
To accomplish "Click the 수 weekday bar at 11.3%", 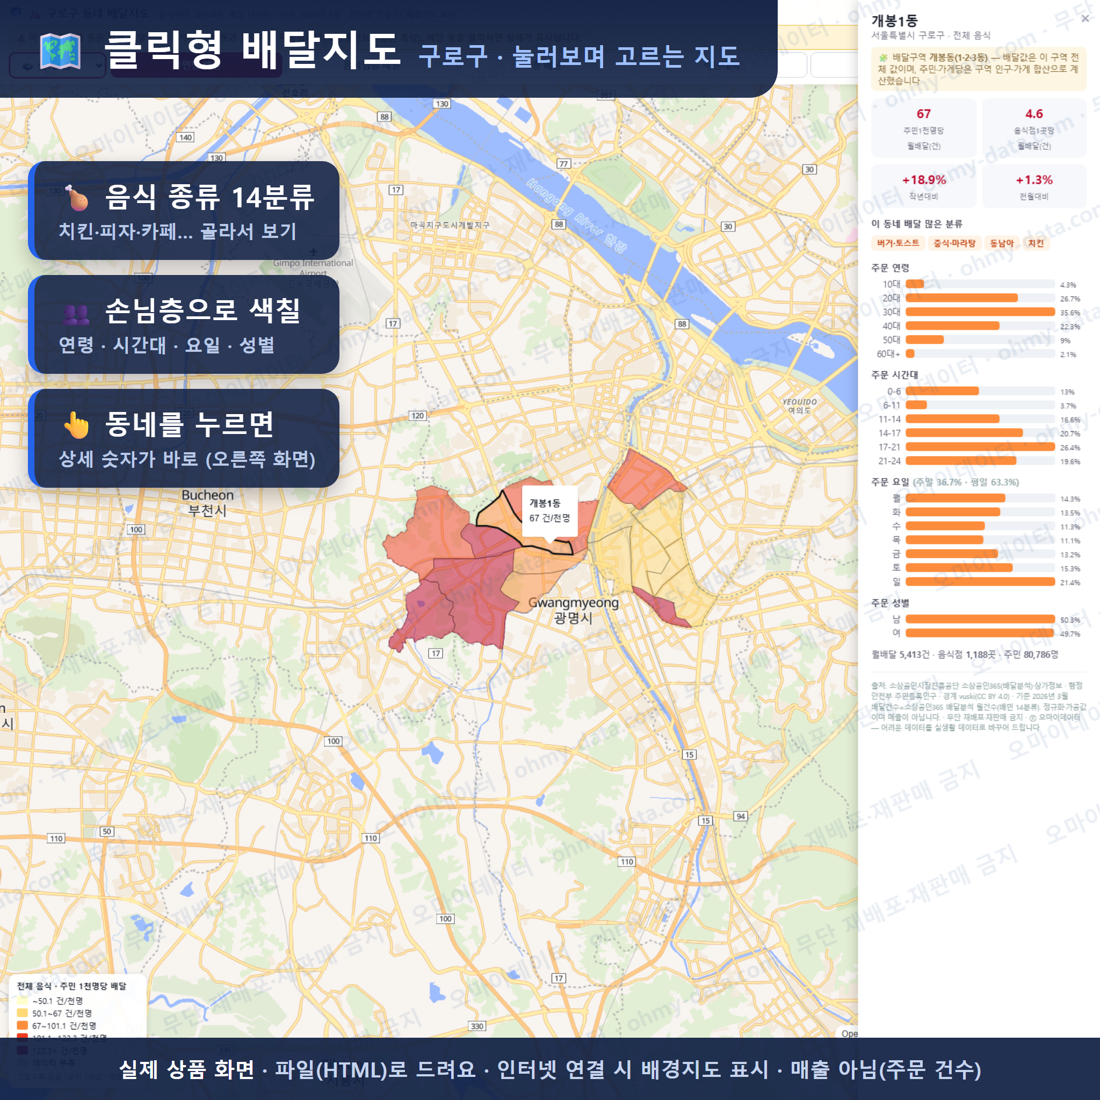I will [980, 526].
